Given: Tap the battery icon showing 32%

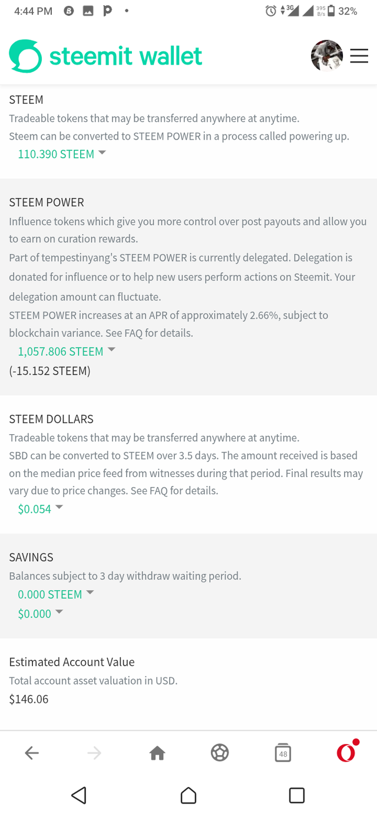Looking at the screenshot, I should tap(331, 11).
